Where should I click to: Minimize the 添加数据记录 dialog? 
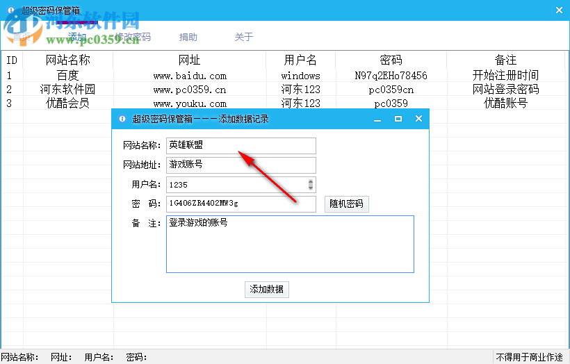click(377, 119)
